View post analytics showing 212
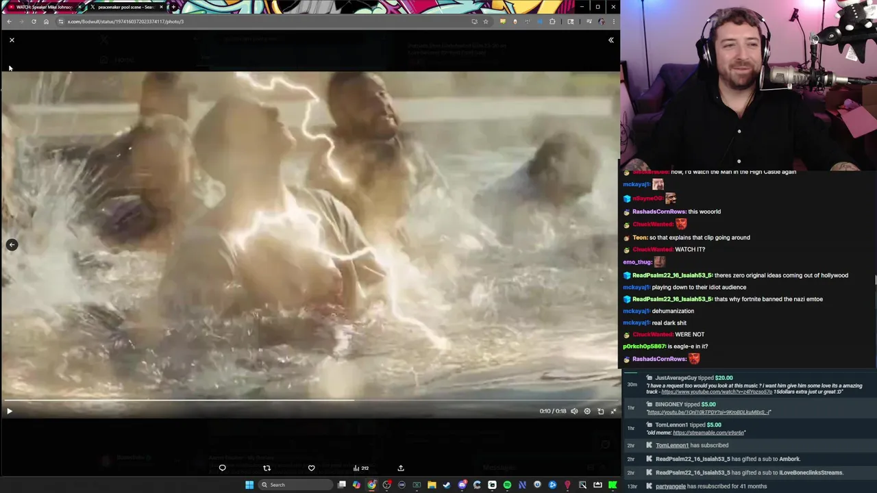This screenshot has width=877, height=493. (360, 468)
